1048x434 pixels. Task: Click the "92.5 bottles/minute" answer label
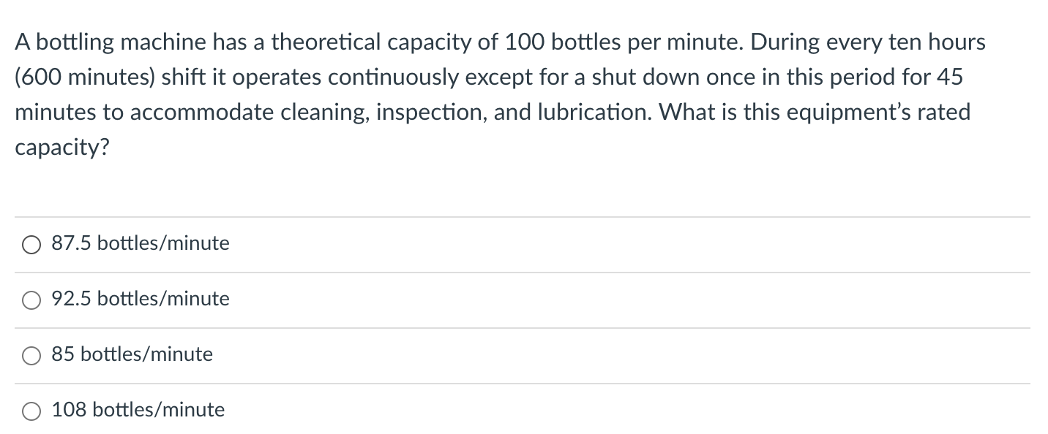tap(141, 299)
